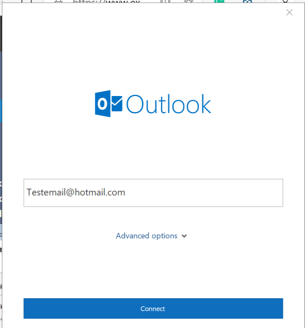Click the reading view icon beside the URL
The image size is (305, 328).
tap(165, 1)
